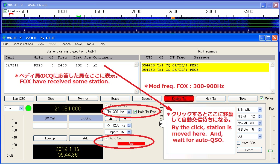Click the 054430 CQ JA7II/1 message line
280x164 pixels.
click(205, 70)
